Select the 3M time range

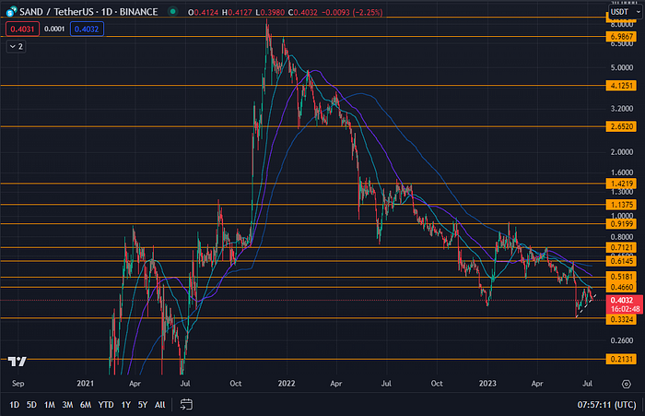pyautogui.click(x=67, y=405)
